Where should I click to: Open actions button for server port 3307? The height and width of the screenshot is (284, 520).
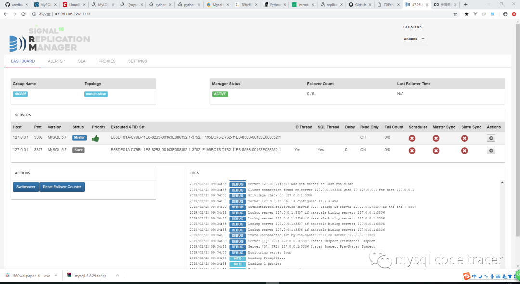click(x=491, y=151)
